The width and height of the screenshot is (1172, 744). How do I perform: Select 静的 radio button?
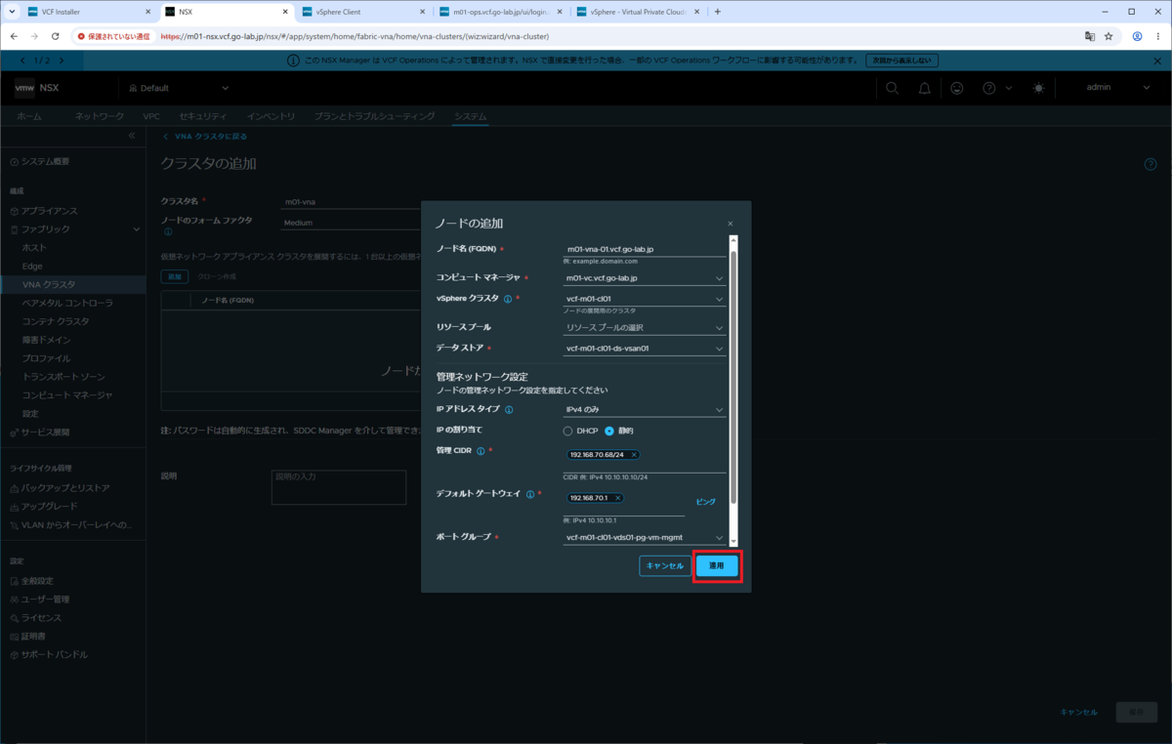tap(609, 431)
